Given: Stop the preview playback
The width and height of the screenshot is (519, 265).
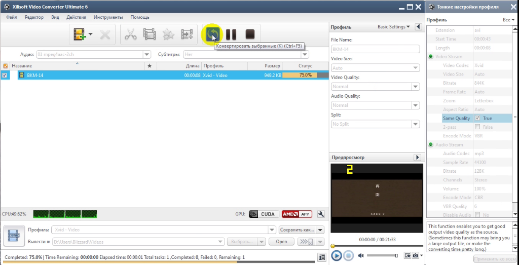Looking at the screenshot, I should 348,255.
